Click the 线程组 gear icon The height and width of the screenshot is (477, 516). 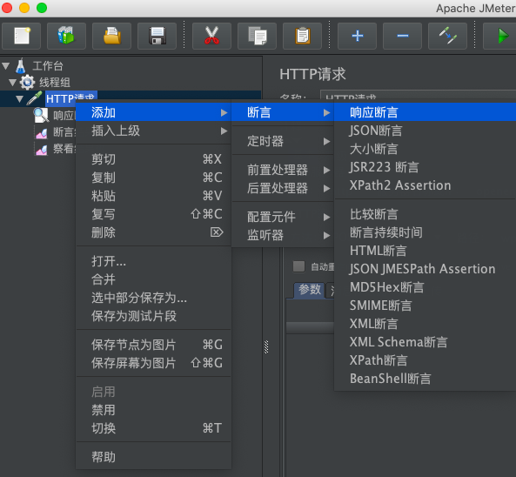point(27,83)
